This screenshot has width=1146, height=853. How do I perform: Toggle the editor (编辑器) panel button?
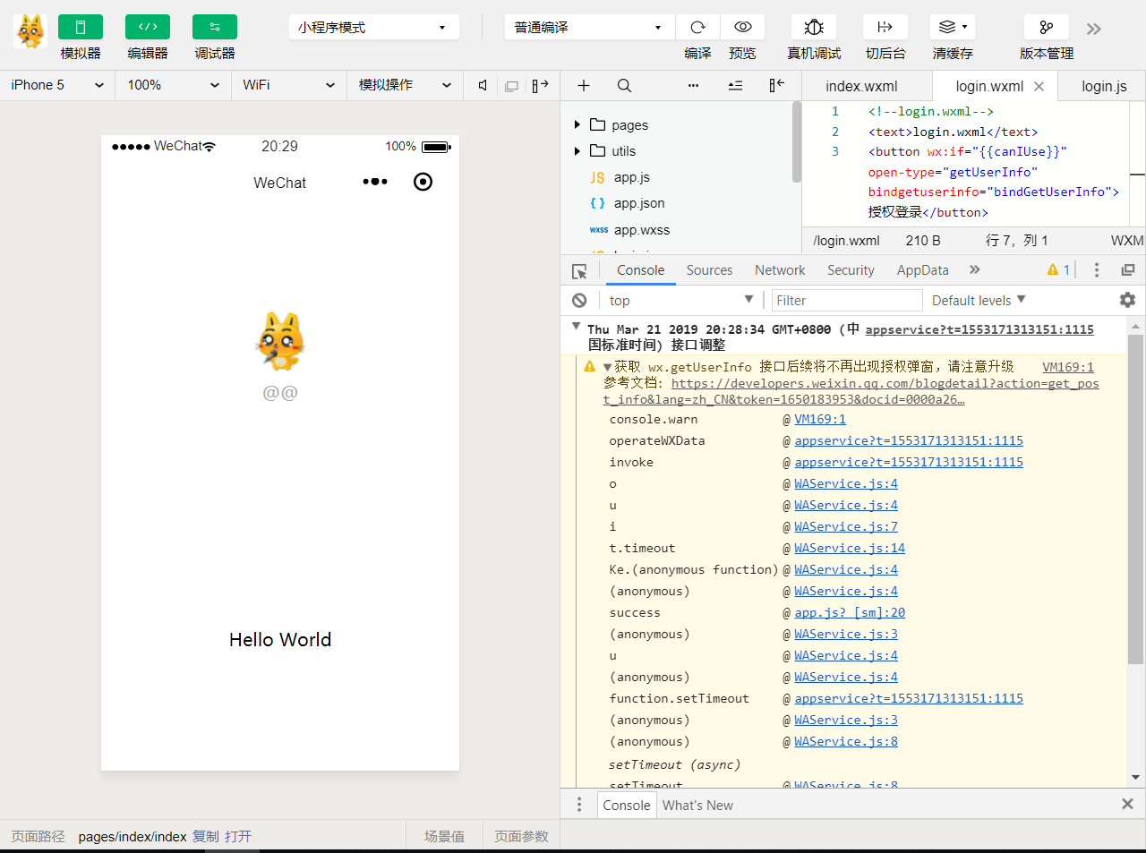pos(148,27)
